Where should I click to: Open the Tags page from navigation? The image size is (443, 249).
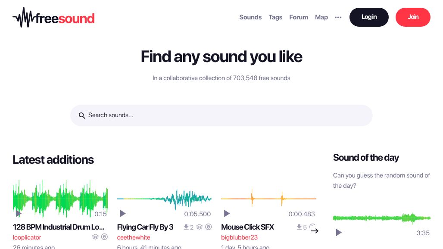[275, 17]
